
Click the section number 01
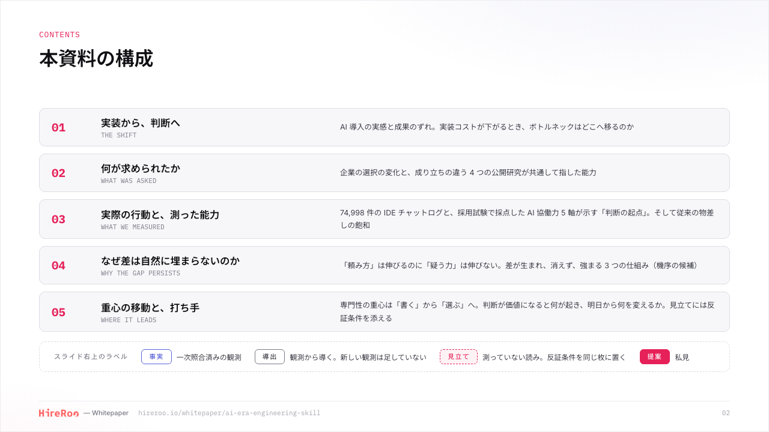pos(58,128)
